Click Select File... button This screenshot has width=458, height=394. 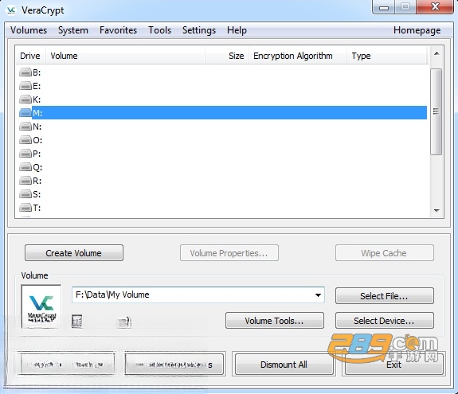(385, 295)
